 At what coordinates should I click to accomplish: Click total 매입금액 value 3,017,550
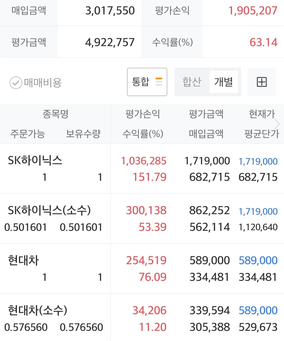pos(110,11)
